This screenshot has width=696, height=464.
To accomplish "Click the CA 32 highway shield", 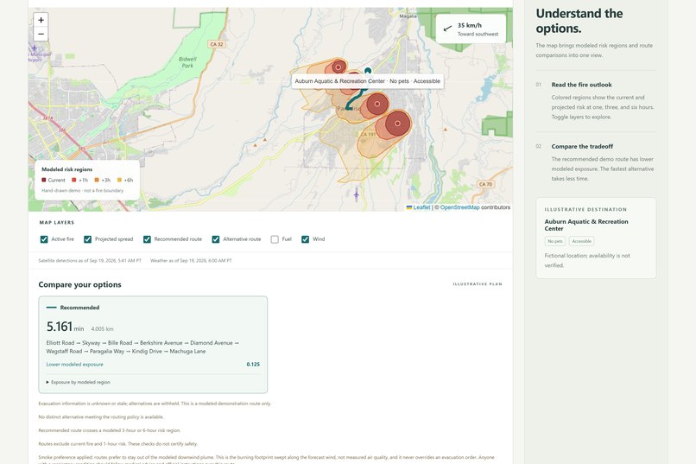I will (x=217, y=44).
